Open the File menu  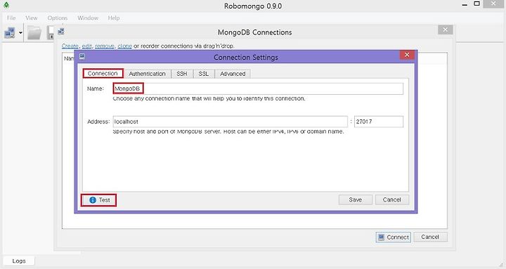coord(11,18)
